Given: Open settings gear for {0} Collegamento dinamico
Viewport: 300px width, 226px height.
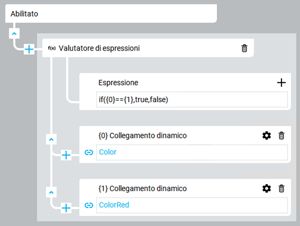Looking at the screenshot, I should click(267, 136).
